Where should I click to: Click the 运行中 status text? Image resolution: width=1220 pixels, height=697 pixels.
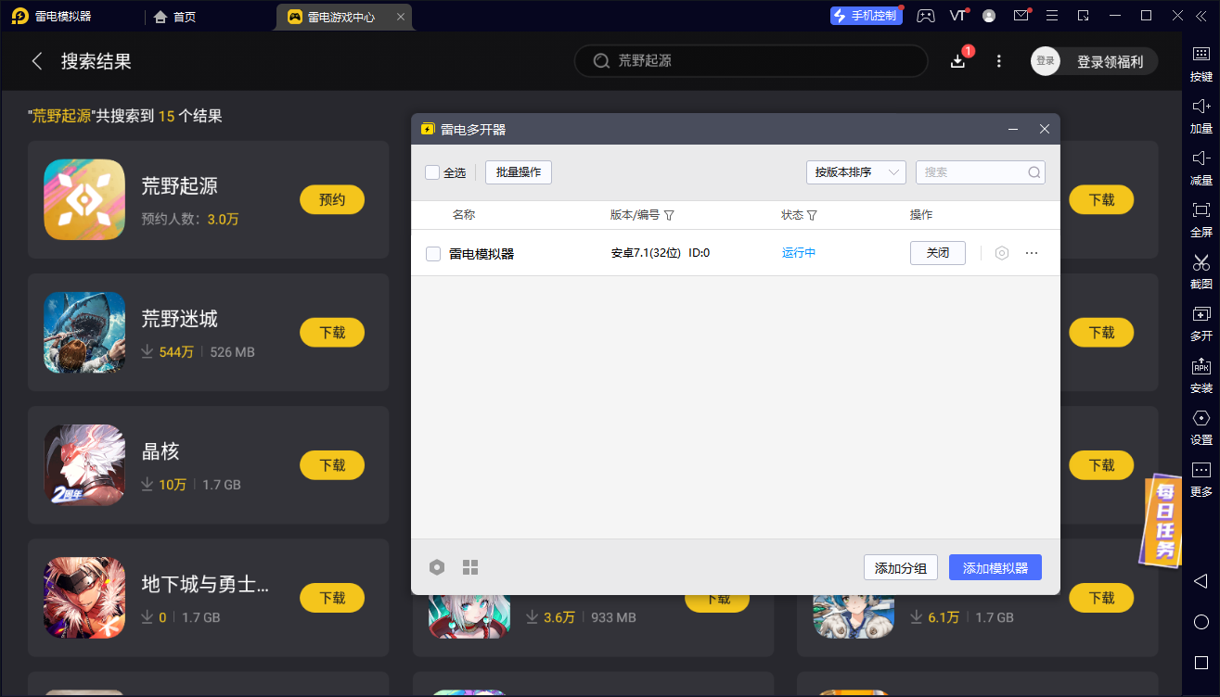point(799,253)
